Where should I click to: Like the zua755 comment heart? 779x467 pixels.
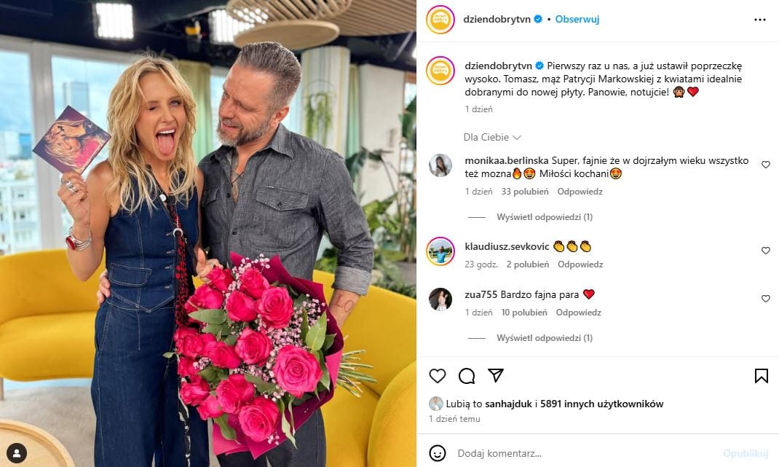pyautogui.click(x=766, y=299)
